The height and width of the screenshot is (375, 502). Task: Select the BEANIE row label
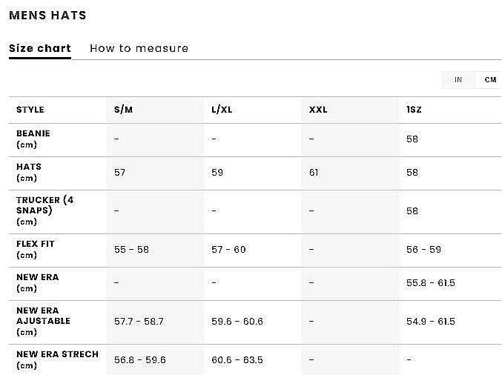[33, 139]
